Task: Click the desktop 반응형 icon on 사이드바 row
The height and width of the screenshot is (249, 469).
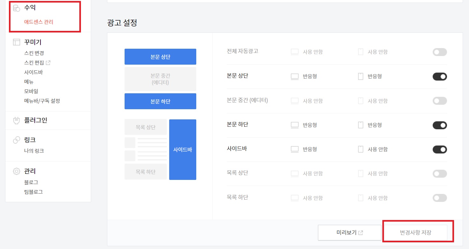Action: coord(295,149)
